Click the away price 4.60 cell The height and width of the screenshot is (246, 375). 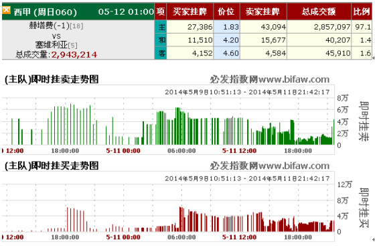(226, 53)
